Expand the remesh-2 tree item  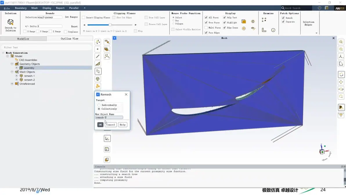17,80
